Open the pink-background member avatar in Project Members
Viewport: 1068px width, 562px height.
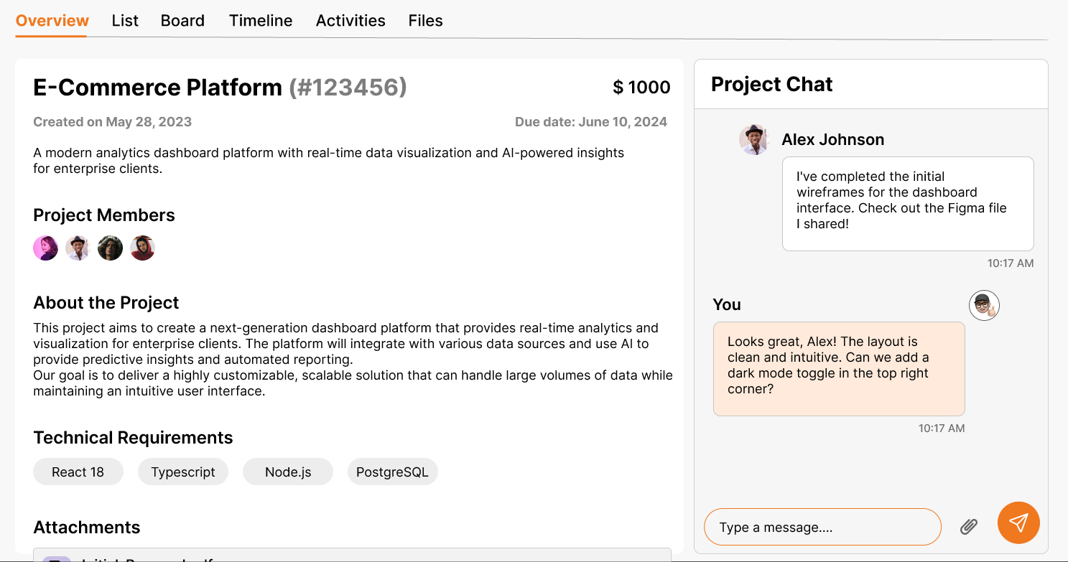tap(45, 248)
